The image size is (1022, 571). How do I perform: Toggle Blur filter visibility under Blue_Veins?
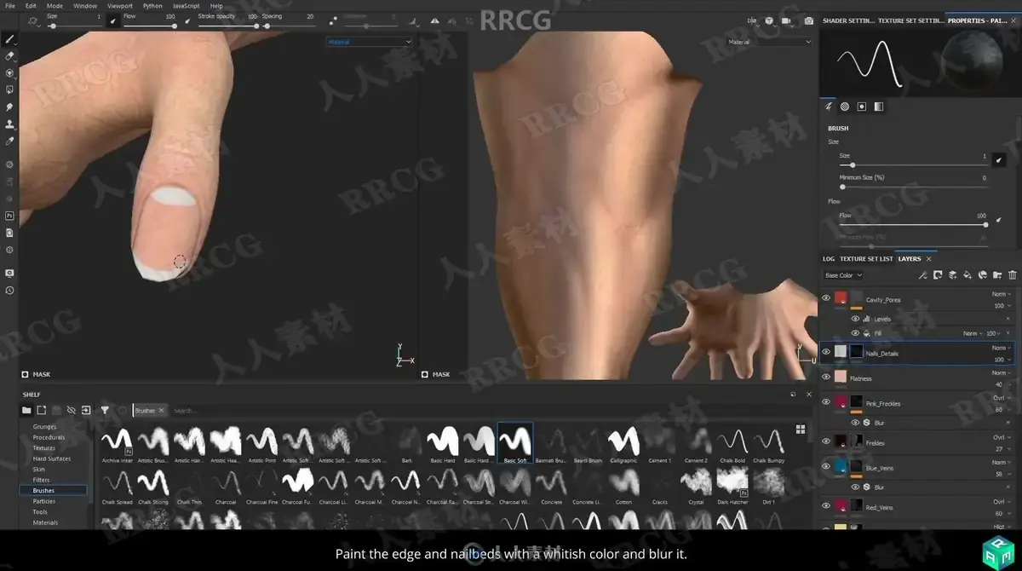(855, 487)
